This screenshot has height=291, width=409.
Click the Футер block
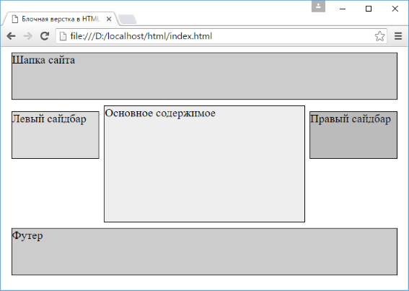[x=205, y=251]
